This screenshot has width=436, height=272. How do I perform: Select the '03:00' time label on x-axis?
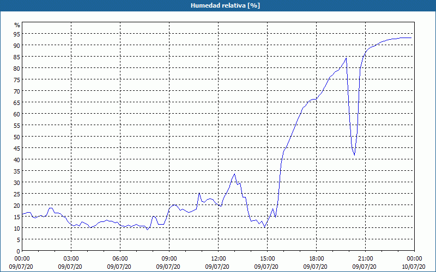(x=71, y=259)
